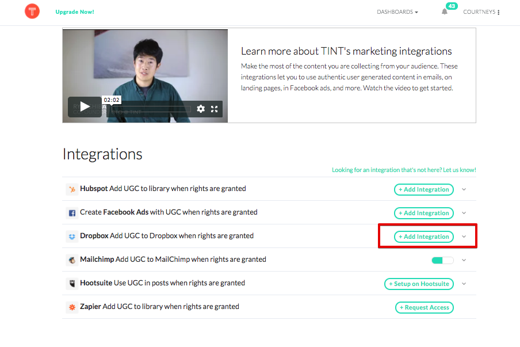
Task: Expand the Hootsuite row chevron
Action: tap(464, 284)
